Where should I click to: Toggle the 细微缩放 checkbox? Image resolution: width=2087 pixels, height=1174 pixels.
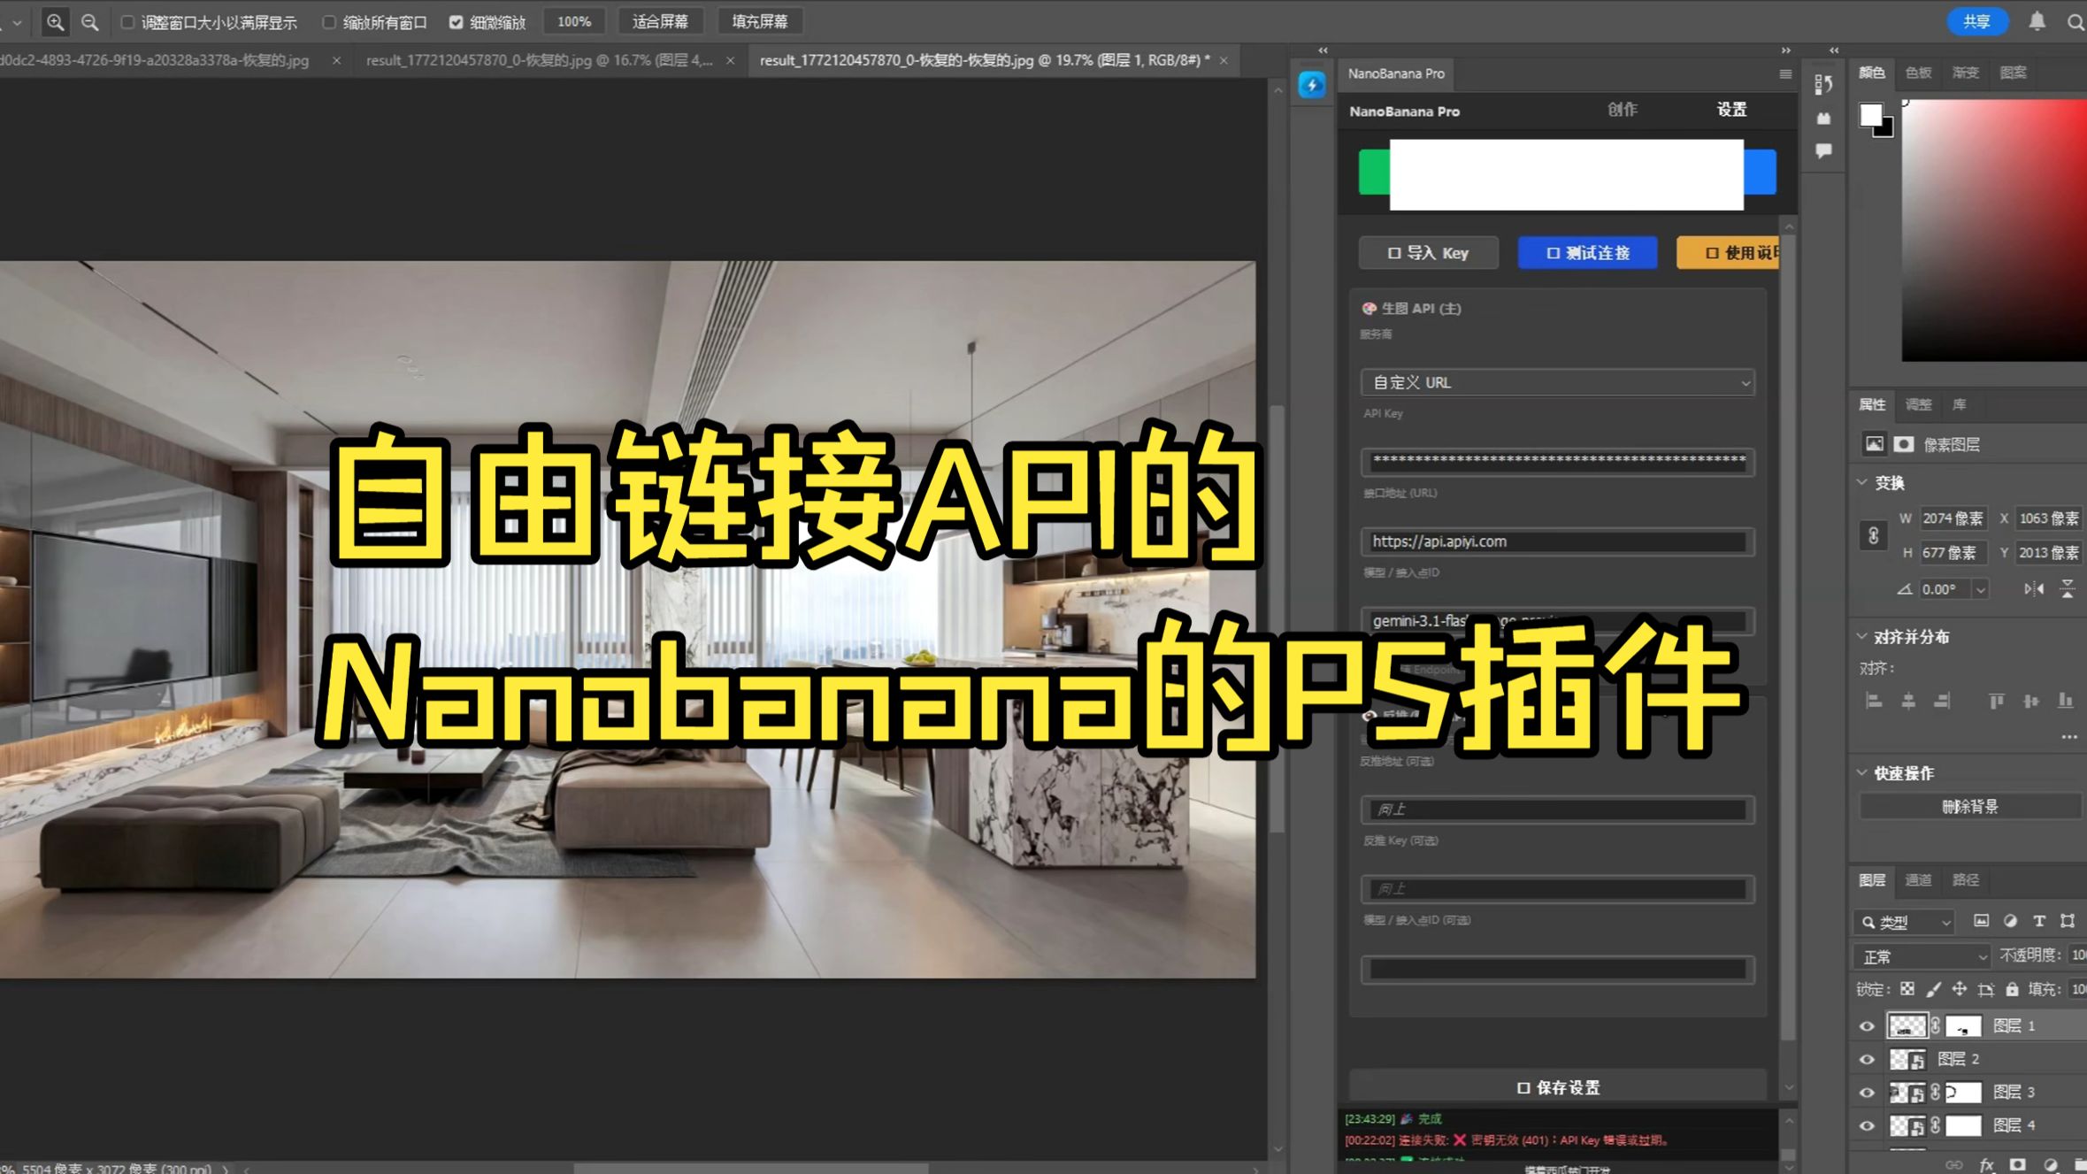coord(457,22)
